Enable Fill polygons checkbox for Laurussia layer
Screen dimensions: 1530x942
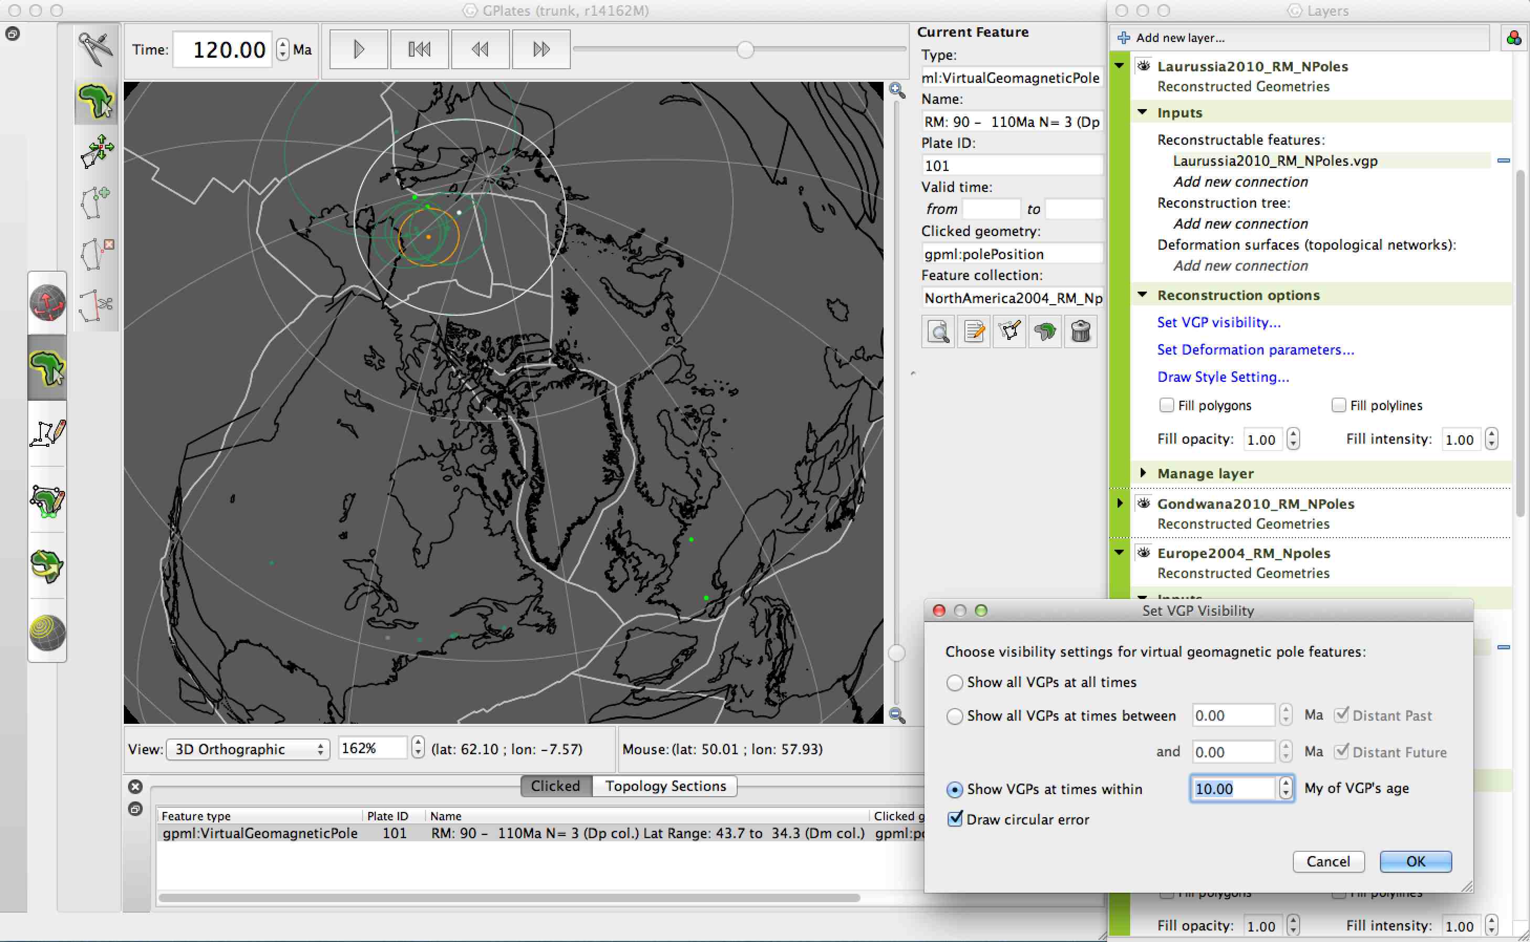tap(1166, 405)
